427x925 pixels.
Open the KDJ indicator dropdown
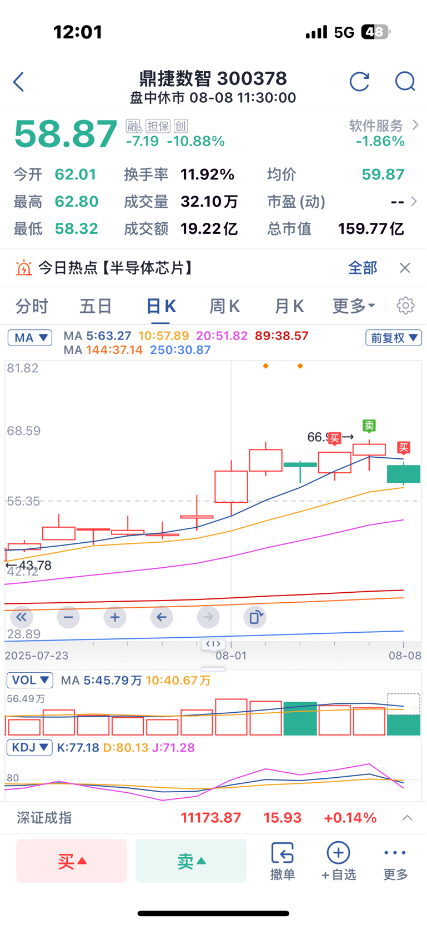click(x=30, y=748)
